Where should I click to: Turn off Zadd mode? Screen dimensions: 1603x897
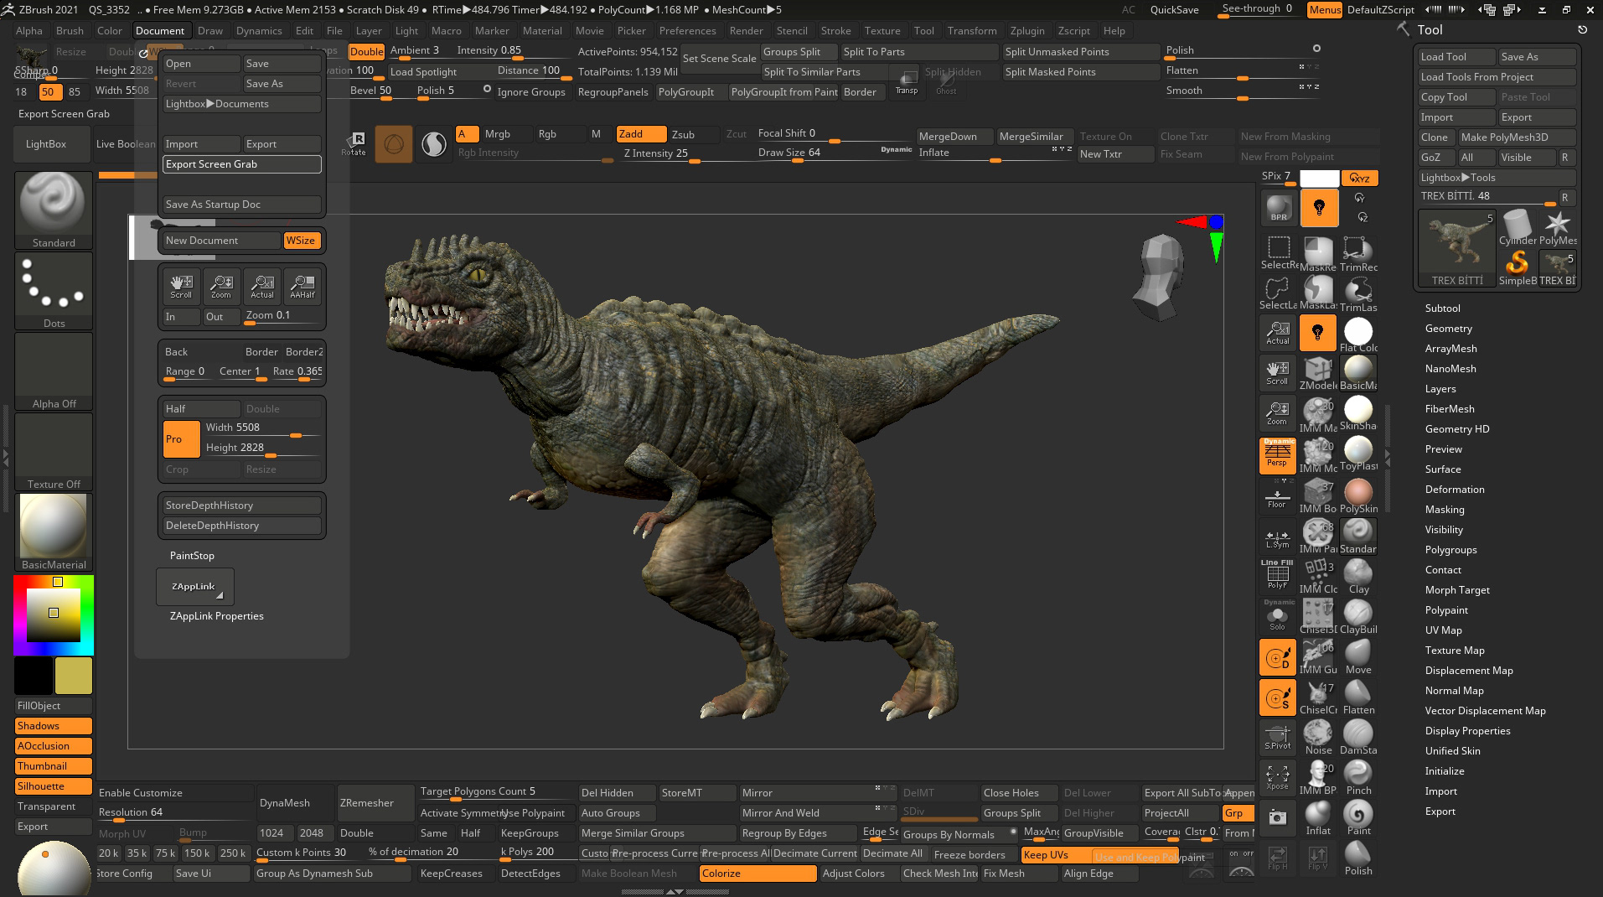pos(641,134)
